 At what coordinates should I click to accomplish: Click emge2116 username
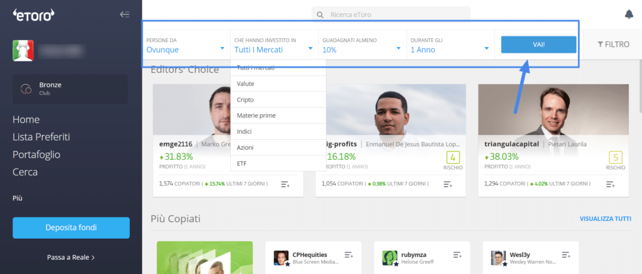click(x=176, y=144)
